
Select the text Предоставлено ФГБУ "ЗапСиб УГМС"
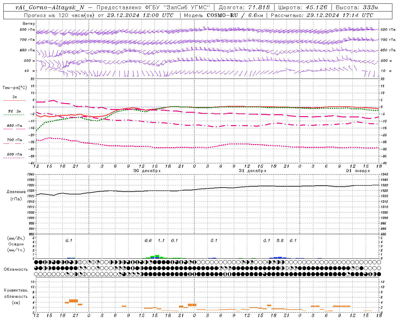coord(154,7)
